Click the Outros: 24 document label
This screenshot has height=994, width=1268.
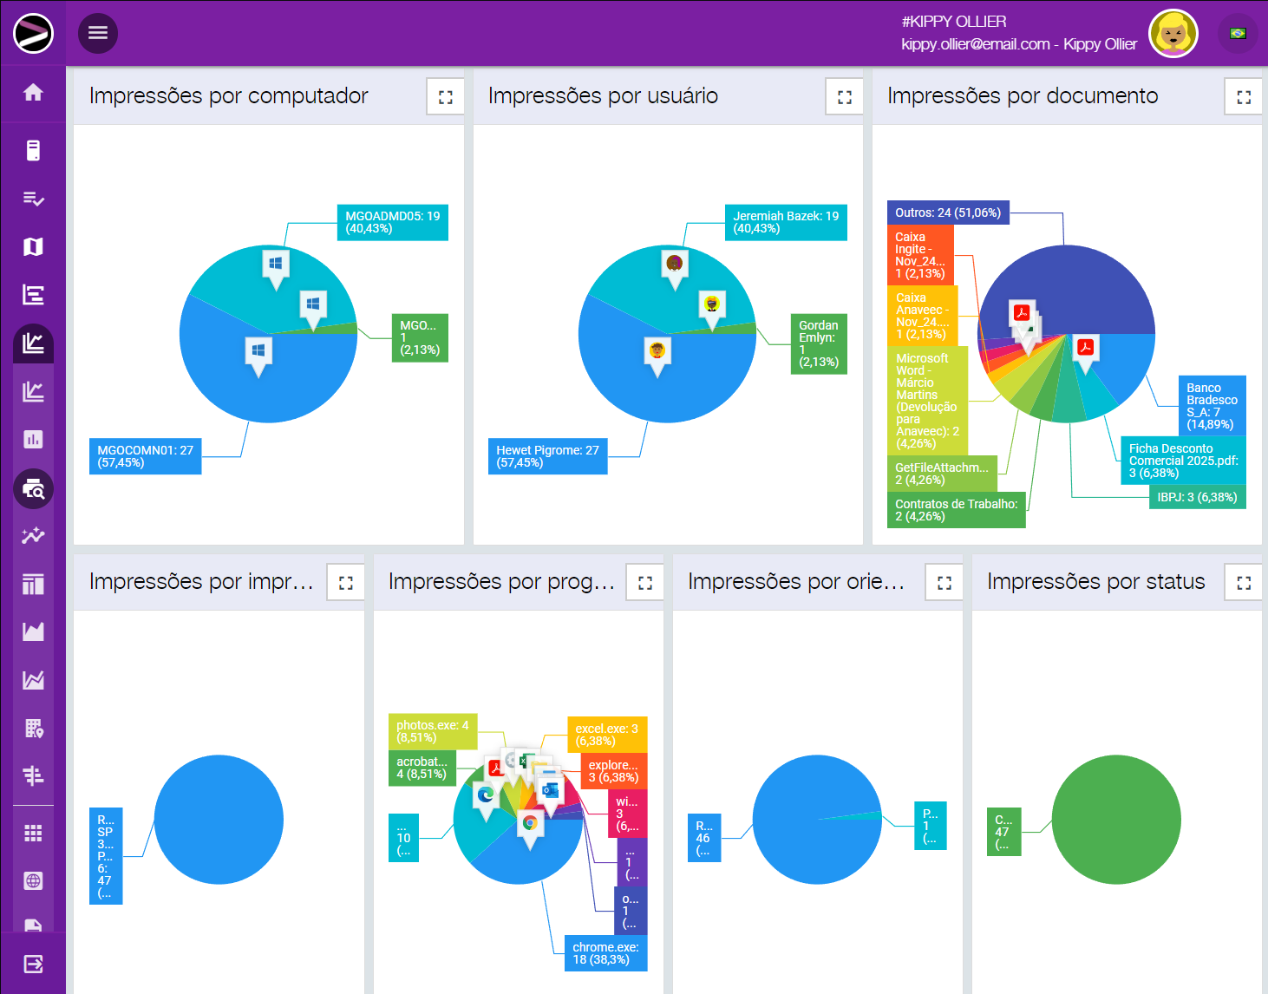point(947,213)
